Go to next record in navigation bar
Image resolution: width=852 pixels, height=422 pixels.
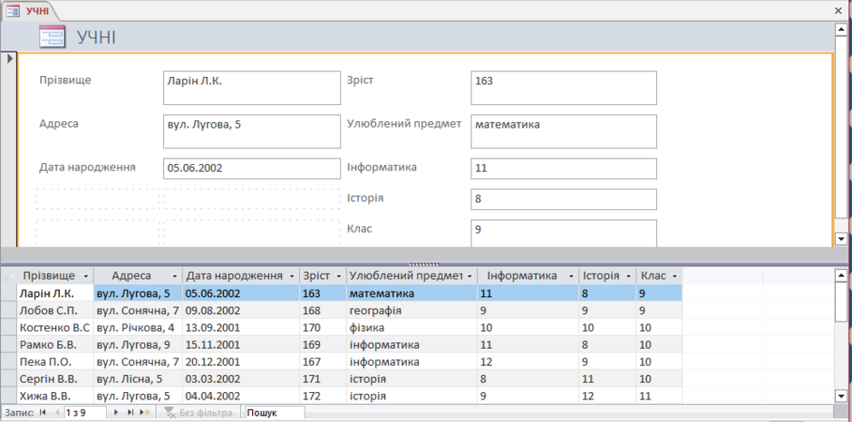116,413
